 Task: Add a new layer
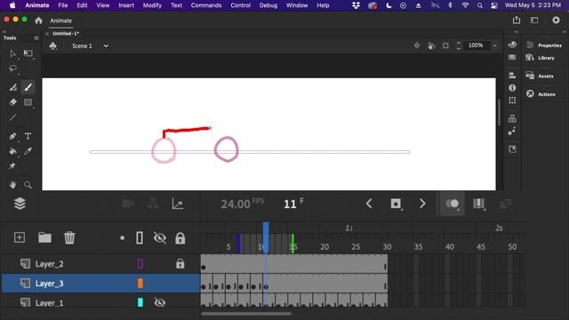click(20, 237)
